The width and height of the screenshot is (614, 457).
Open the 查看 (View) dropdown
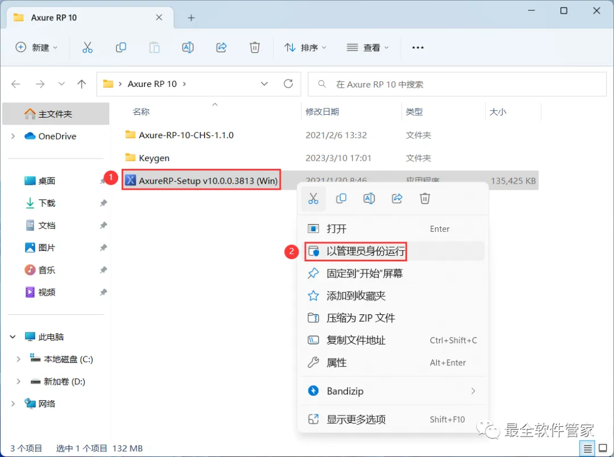367,47
